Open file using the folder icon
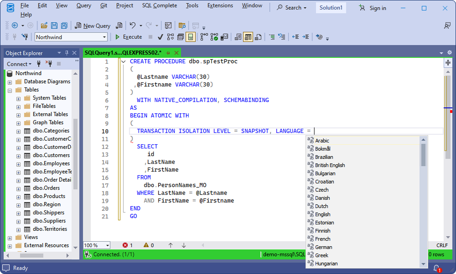This screenshot has height=274, width=456. pyautogui.click(x=44, y=25)
